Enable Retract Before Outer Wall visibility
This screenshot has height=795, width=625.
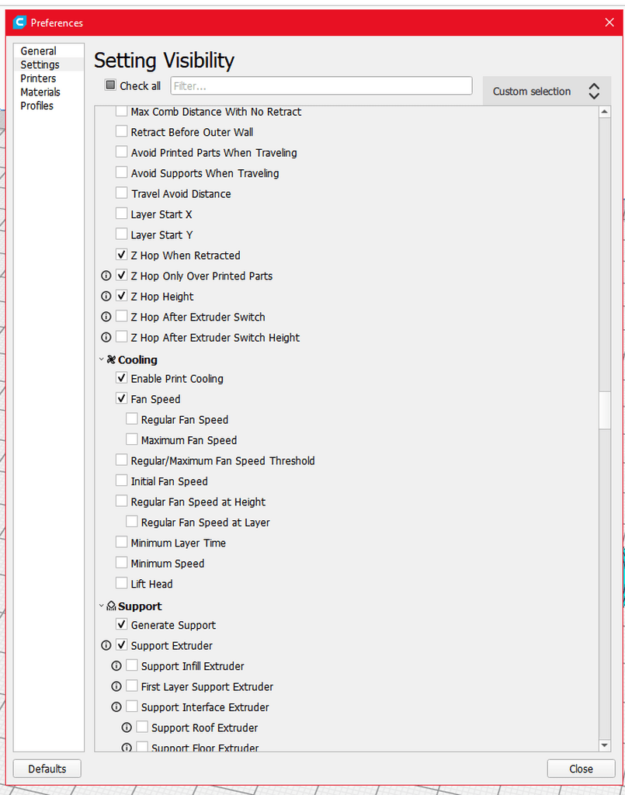(x=121, y=132)
